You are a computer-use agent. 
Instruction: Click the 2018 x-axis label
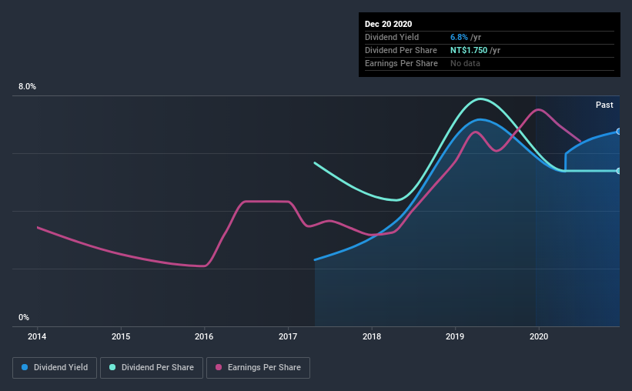372,336
